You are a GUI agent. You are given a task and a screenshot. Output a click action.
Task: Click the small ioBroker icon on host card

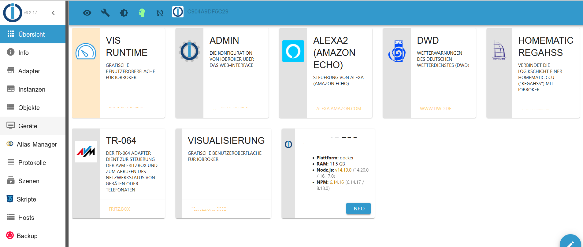[x=288, y=144]
